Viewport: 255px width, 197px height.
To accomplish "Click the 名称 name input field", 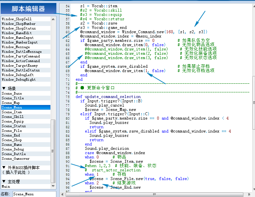I will coord(34,194).
